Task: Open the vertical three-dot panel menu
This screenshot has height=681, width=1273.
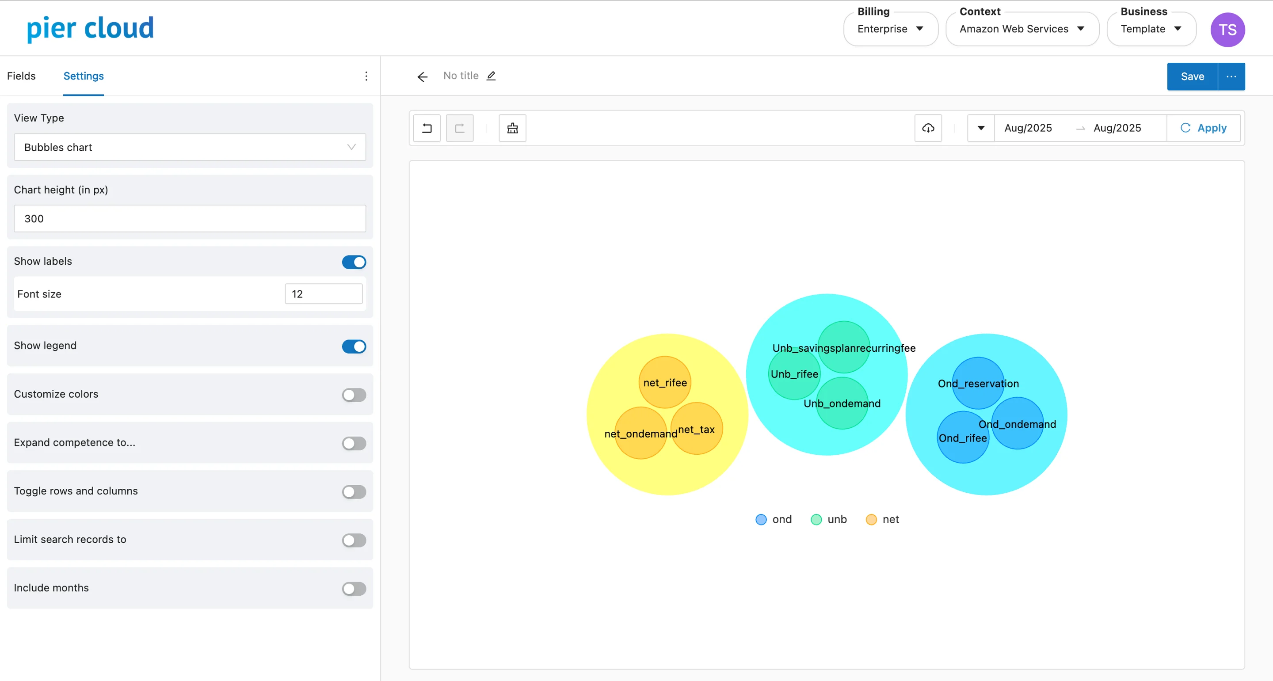Action: tap(366, 76)
